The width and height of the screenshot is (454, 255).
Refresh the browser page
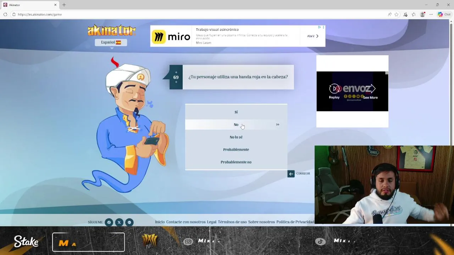(5, 15)
